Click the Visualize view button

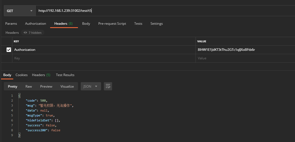point(67,86)
